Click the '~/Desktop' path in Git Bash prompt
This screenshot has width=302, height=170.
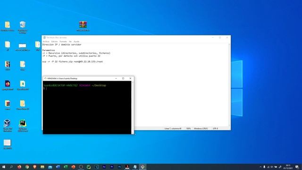(x=99, y=85)
